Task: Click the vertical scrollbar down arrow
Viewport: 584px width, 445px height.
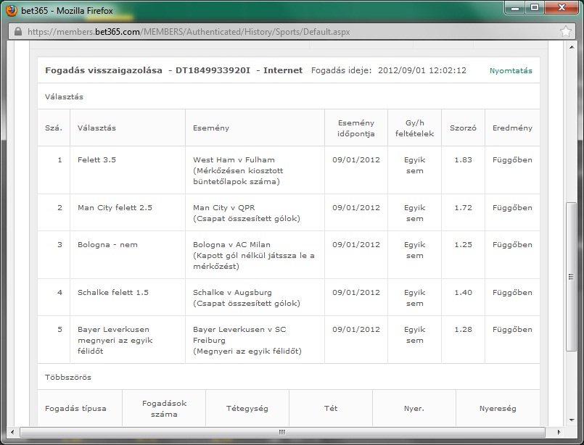Action: pos(572,420)
